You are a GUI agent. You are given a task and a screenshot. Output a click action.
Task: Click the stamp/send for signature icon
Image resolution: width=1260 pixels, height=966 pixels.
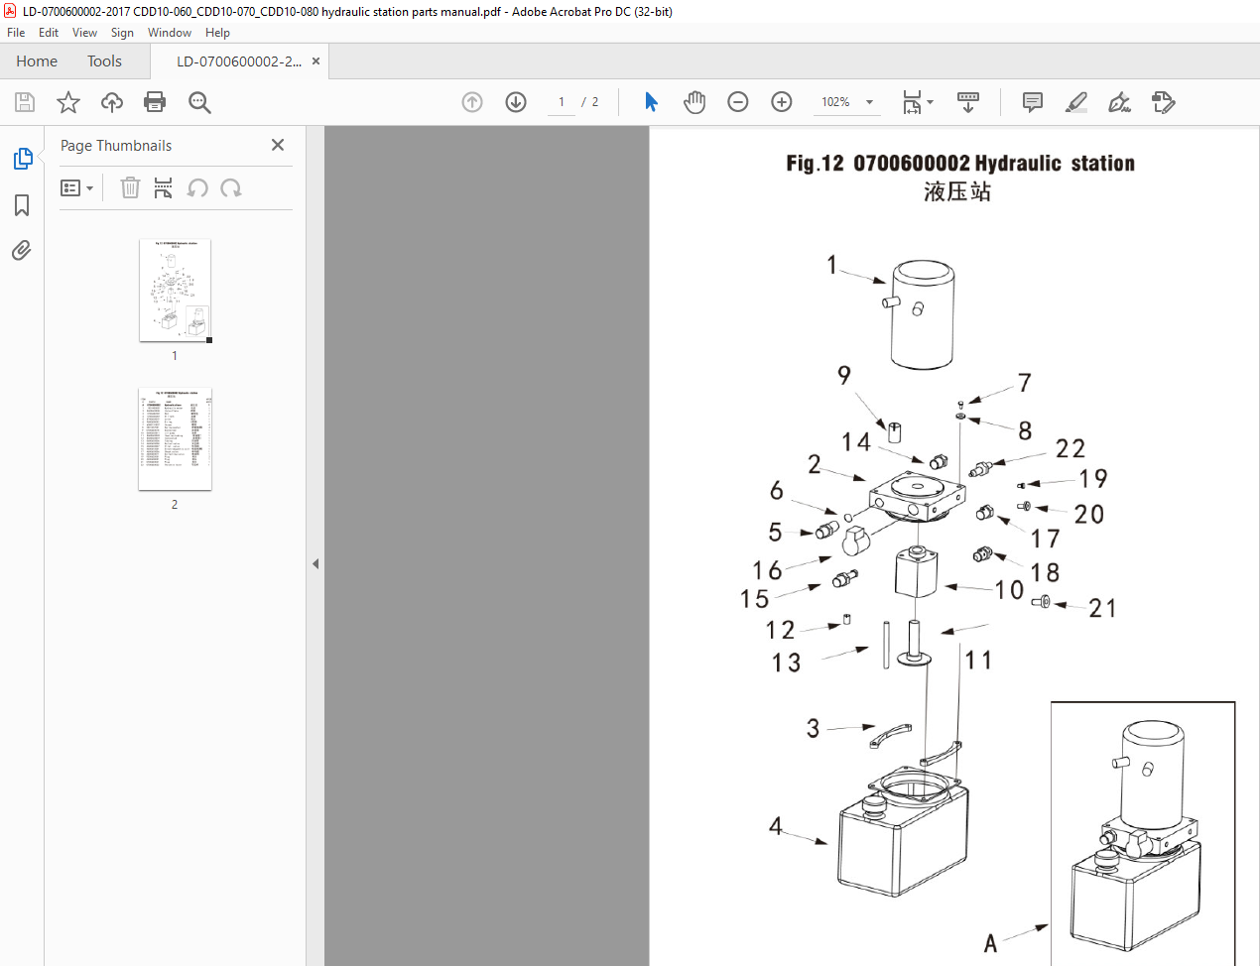click(1164, 102)
